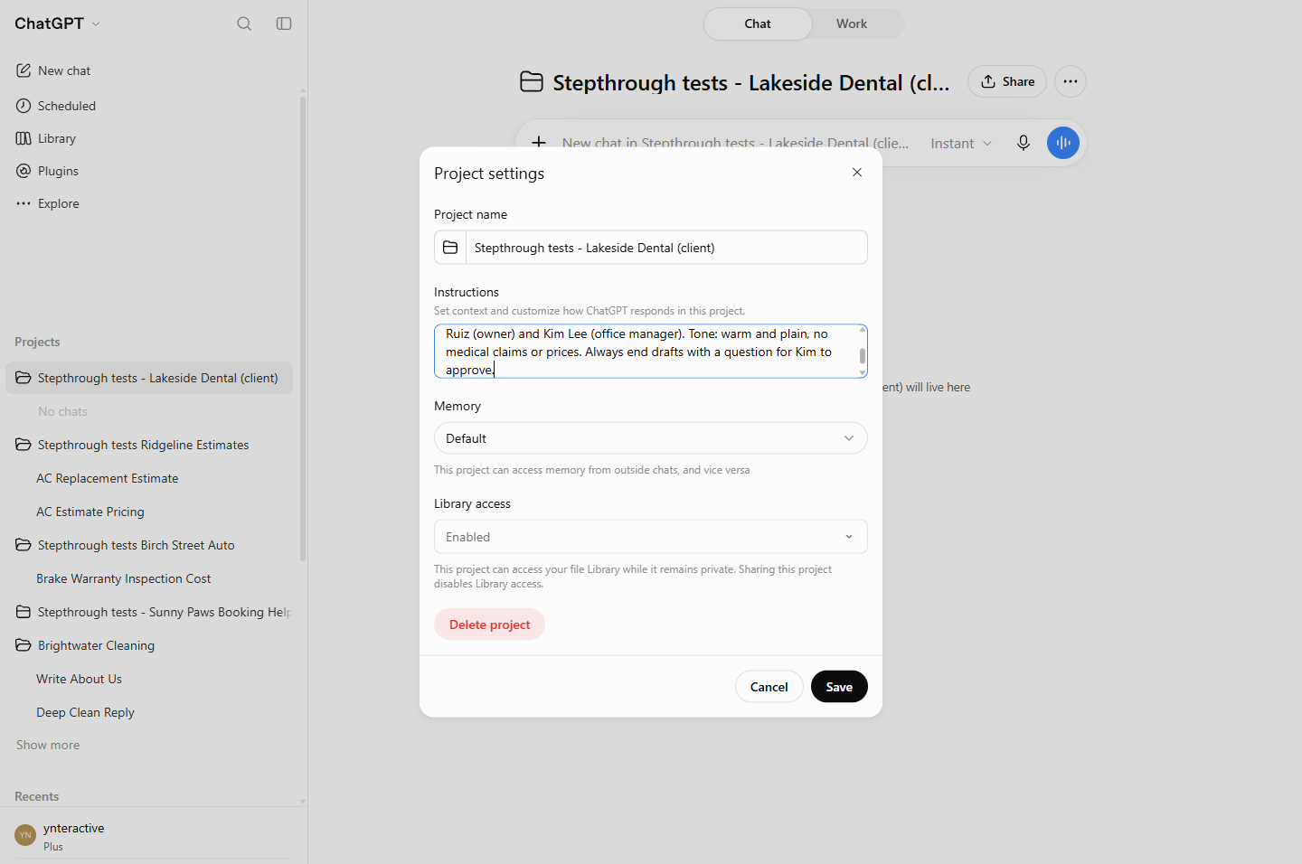This screenshot has width=1302, height=864.
Task: Edit the Project name text field
Action: pos(666,248)
